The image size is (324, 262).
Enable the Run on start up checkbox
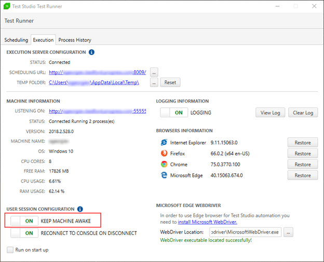point(10,250)
